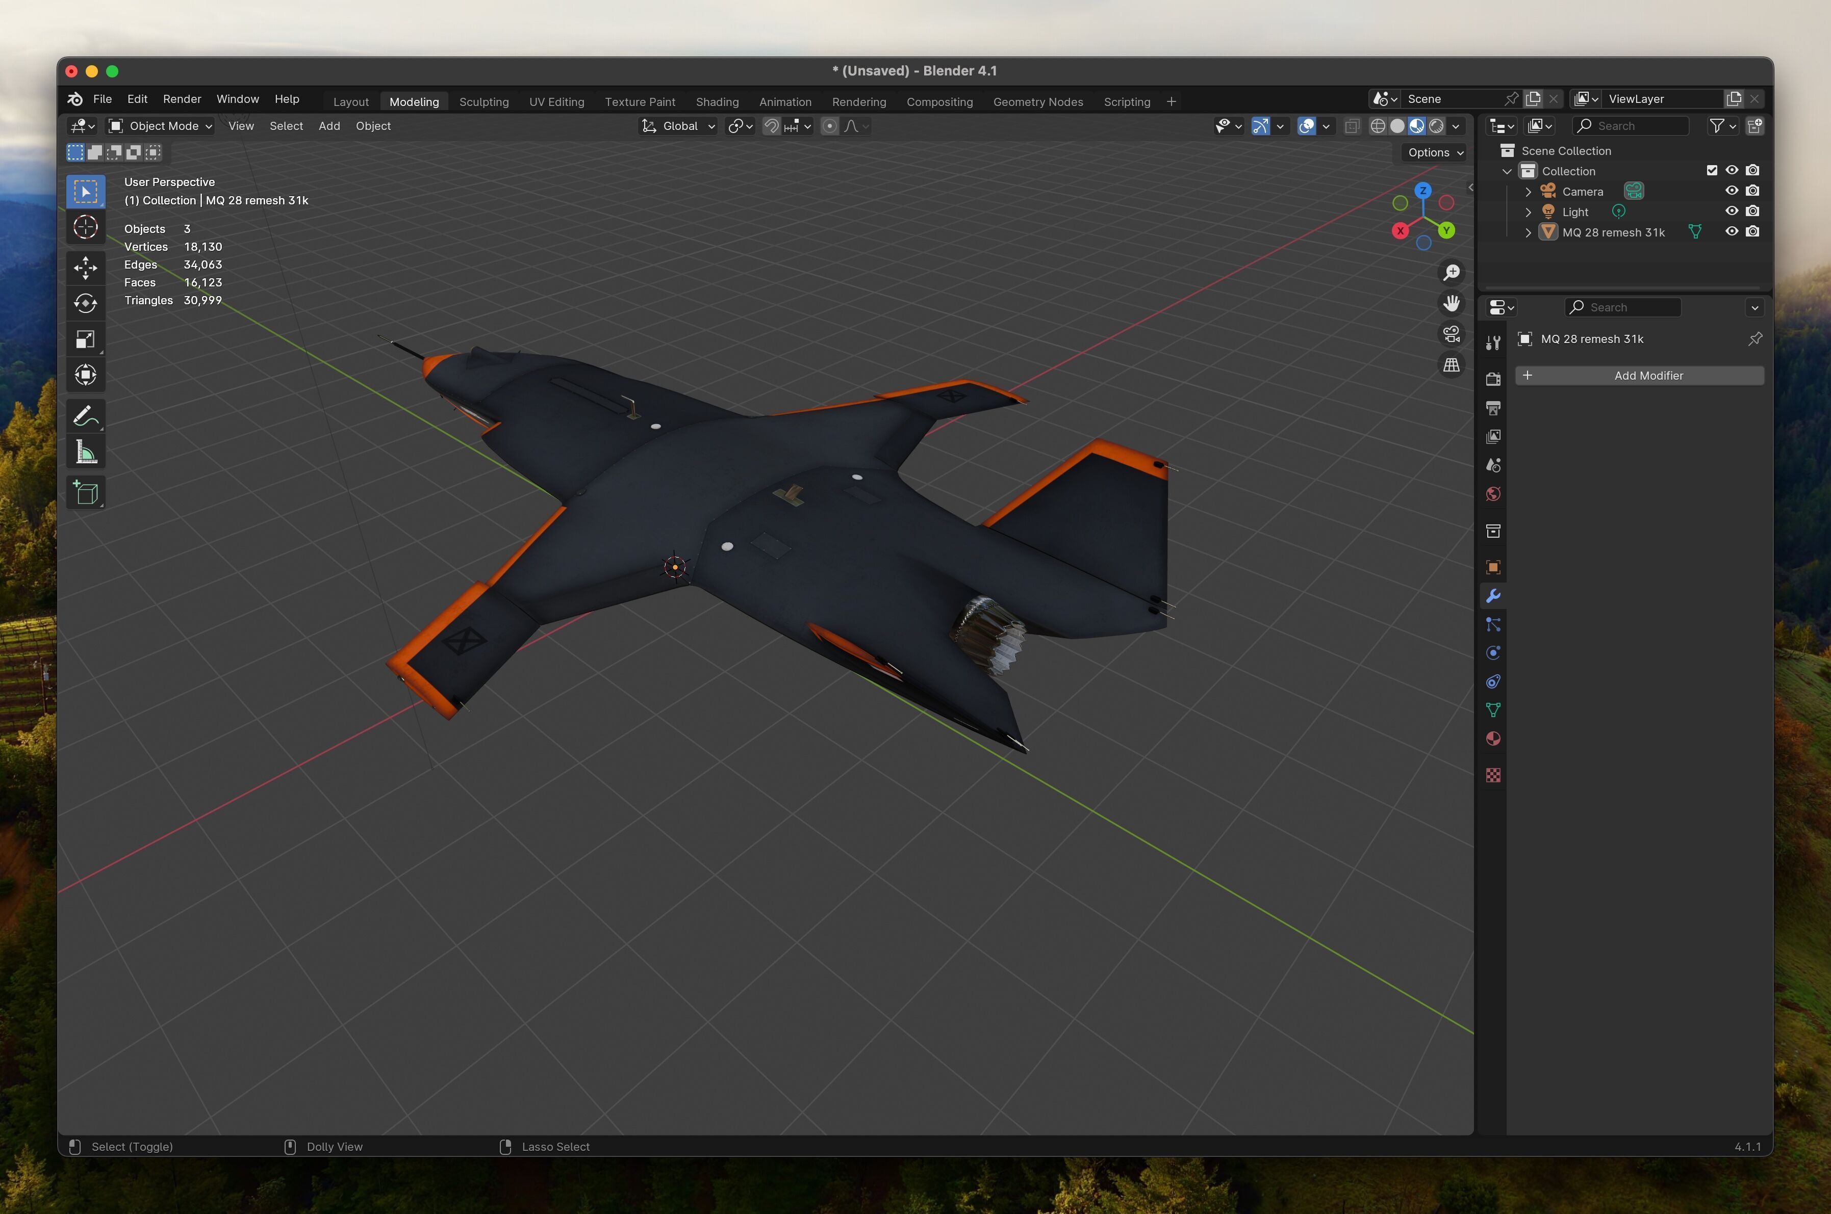The width and height of the screenshot is (1831, 1214).
Task: Switch perspective/orthographic grid icon
Action: [x=1452, y=365]
